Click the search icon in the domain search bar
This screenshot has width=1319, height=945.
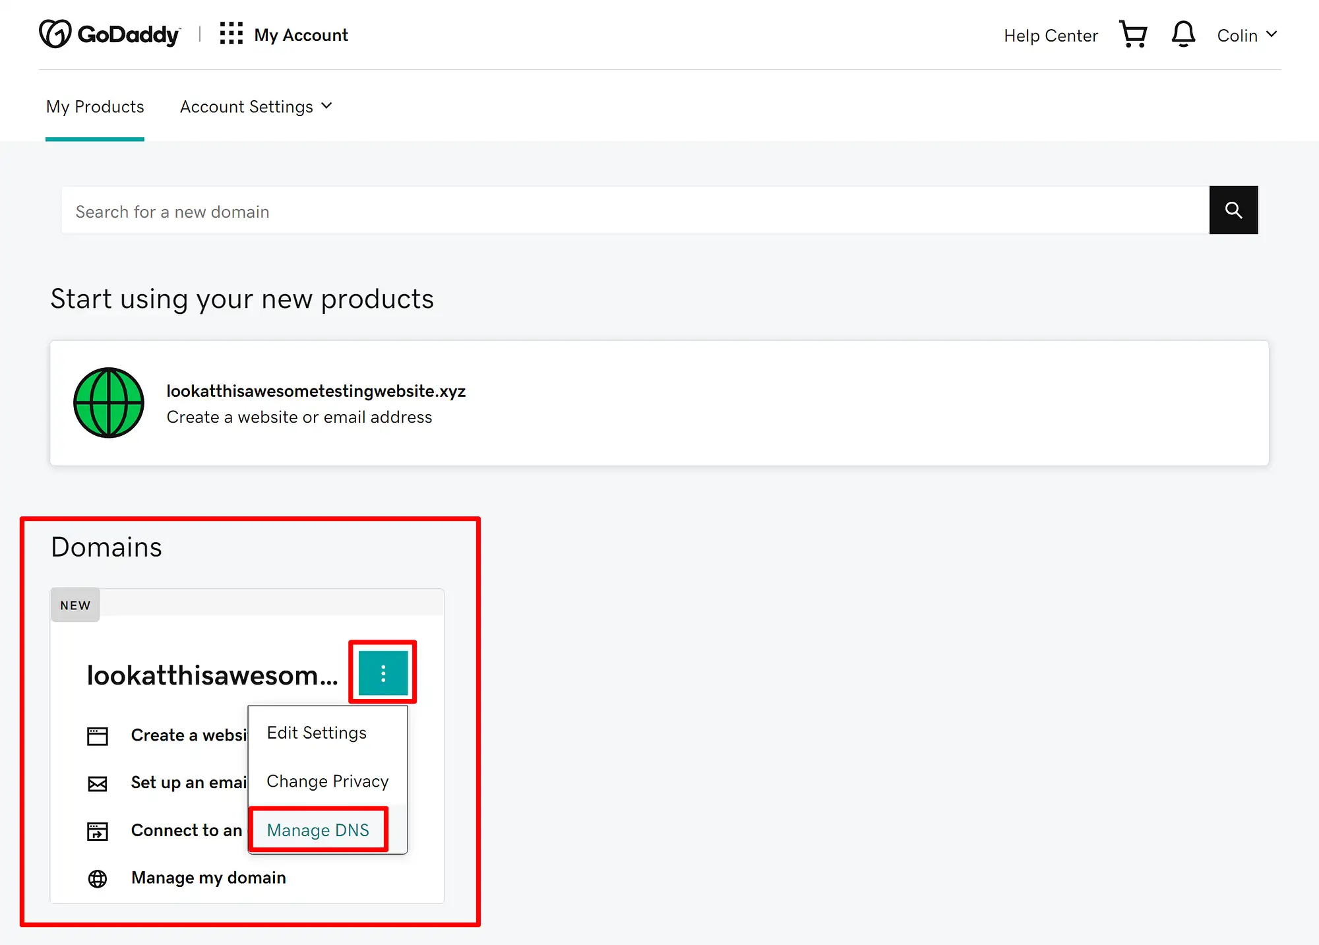tap(1234, 210)
